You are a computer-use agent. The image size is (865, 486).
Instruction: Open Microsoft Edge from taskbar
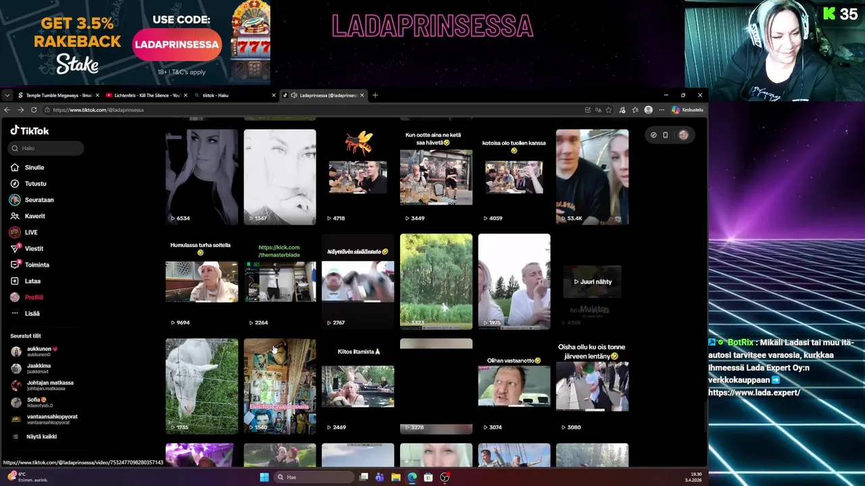point(412,477)
